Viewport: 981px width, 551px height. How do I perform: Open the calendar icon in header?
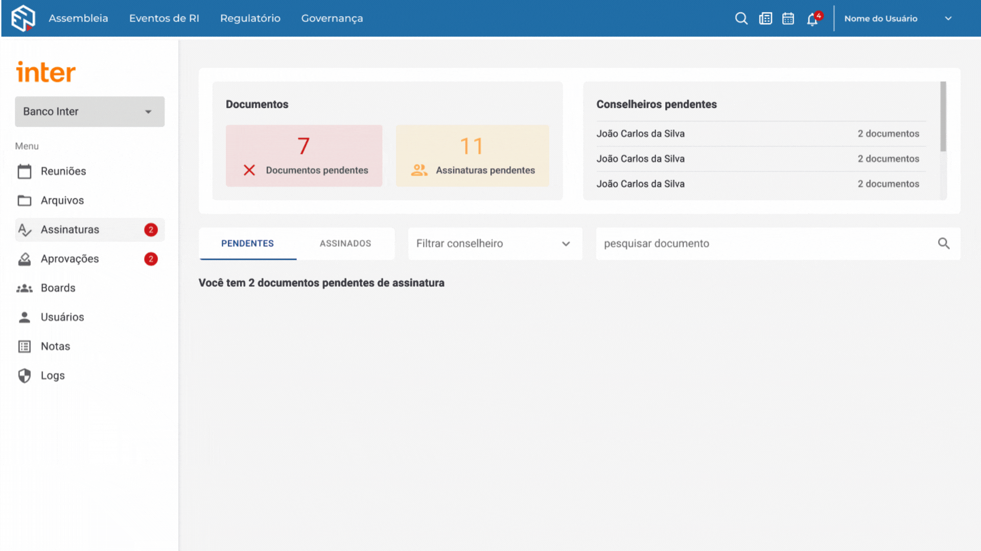(788, 18)
